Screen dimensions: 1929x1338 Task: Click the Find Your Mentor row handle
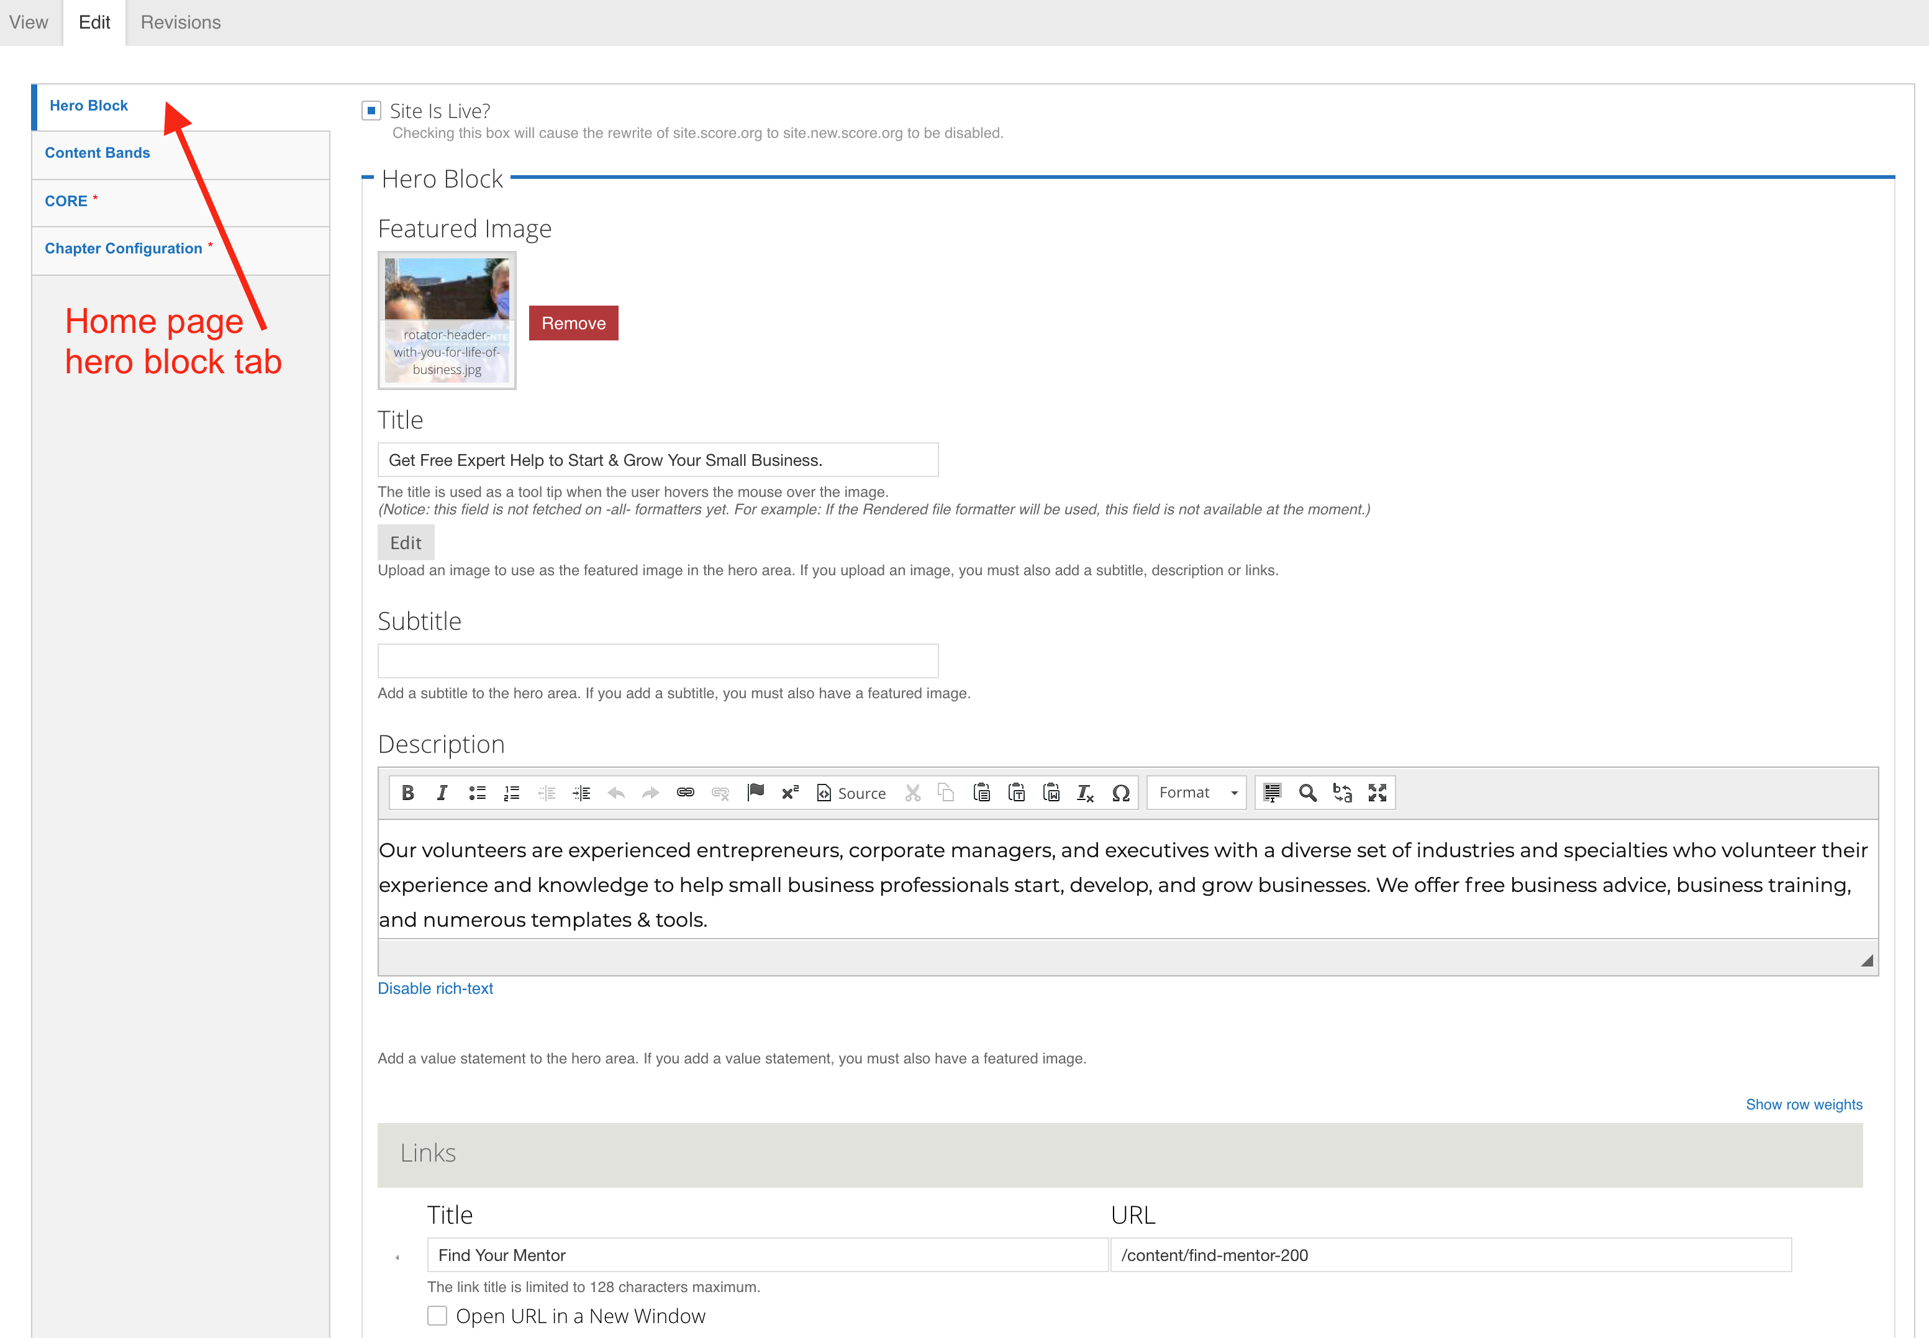397,1257
